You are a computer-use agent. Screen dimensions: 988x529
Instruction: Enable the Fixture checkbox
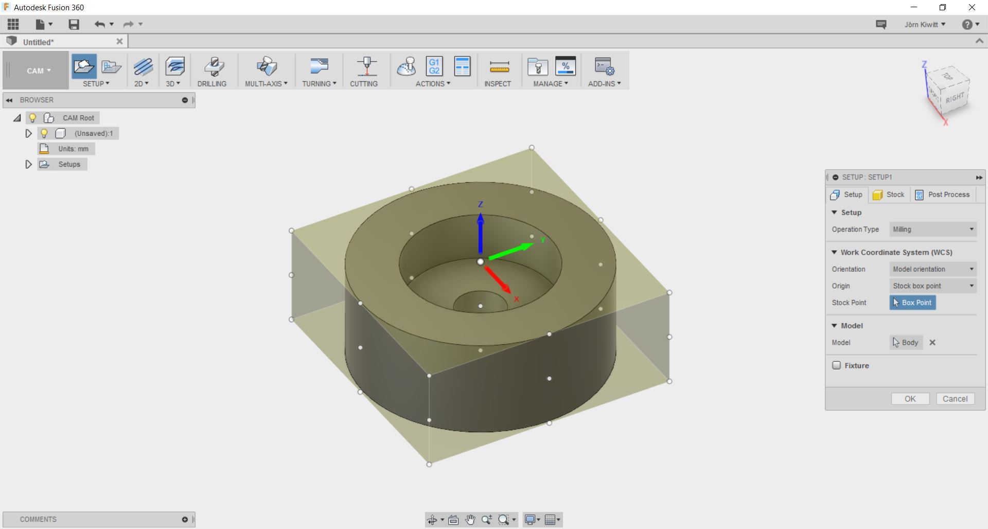[x=837, y=365]
